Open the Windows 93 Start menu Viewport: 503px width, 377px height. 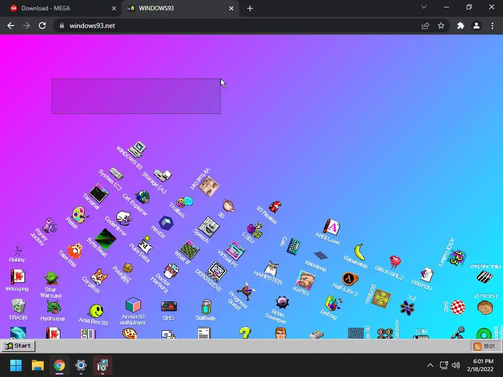pos(18,346)
